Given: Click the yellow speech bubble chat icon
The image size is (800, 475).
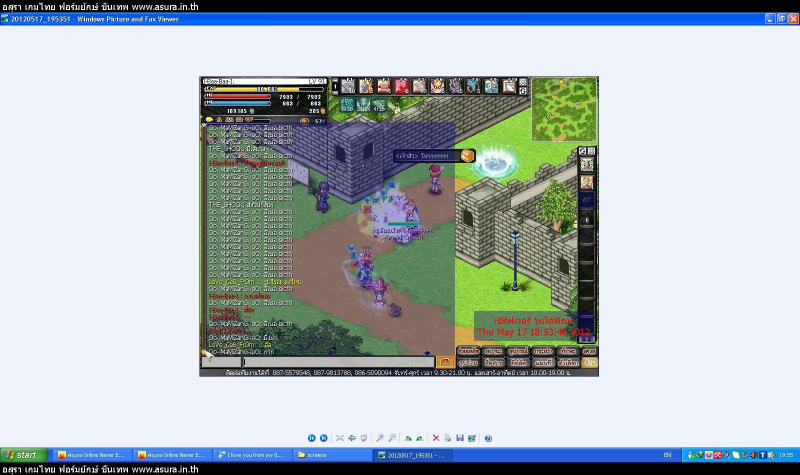Looking at the screenshot, I should pyautogui.click(x=209, y=120).
